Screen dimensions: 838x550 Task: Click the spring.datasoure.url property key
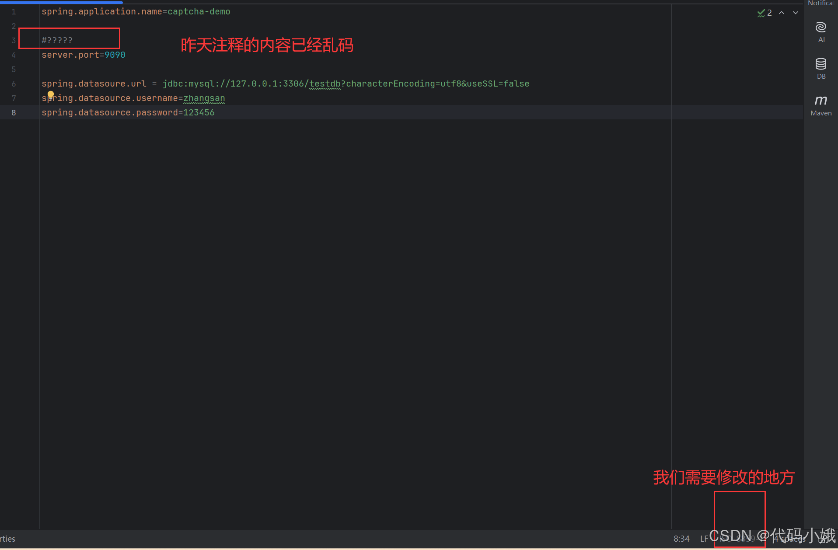94,84
